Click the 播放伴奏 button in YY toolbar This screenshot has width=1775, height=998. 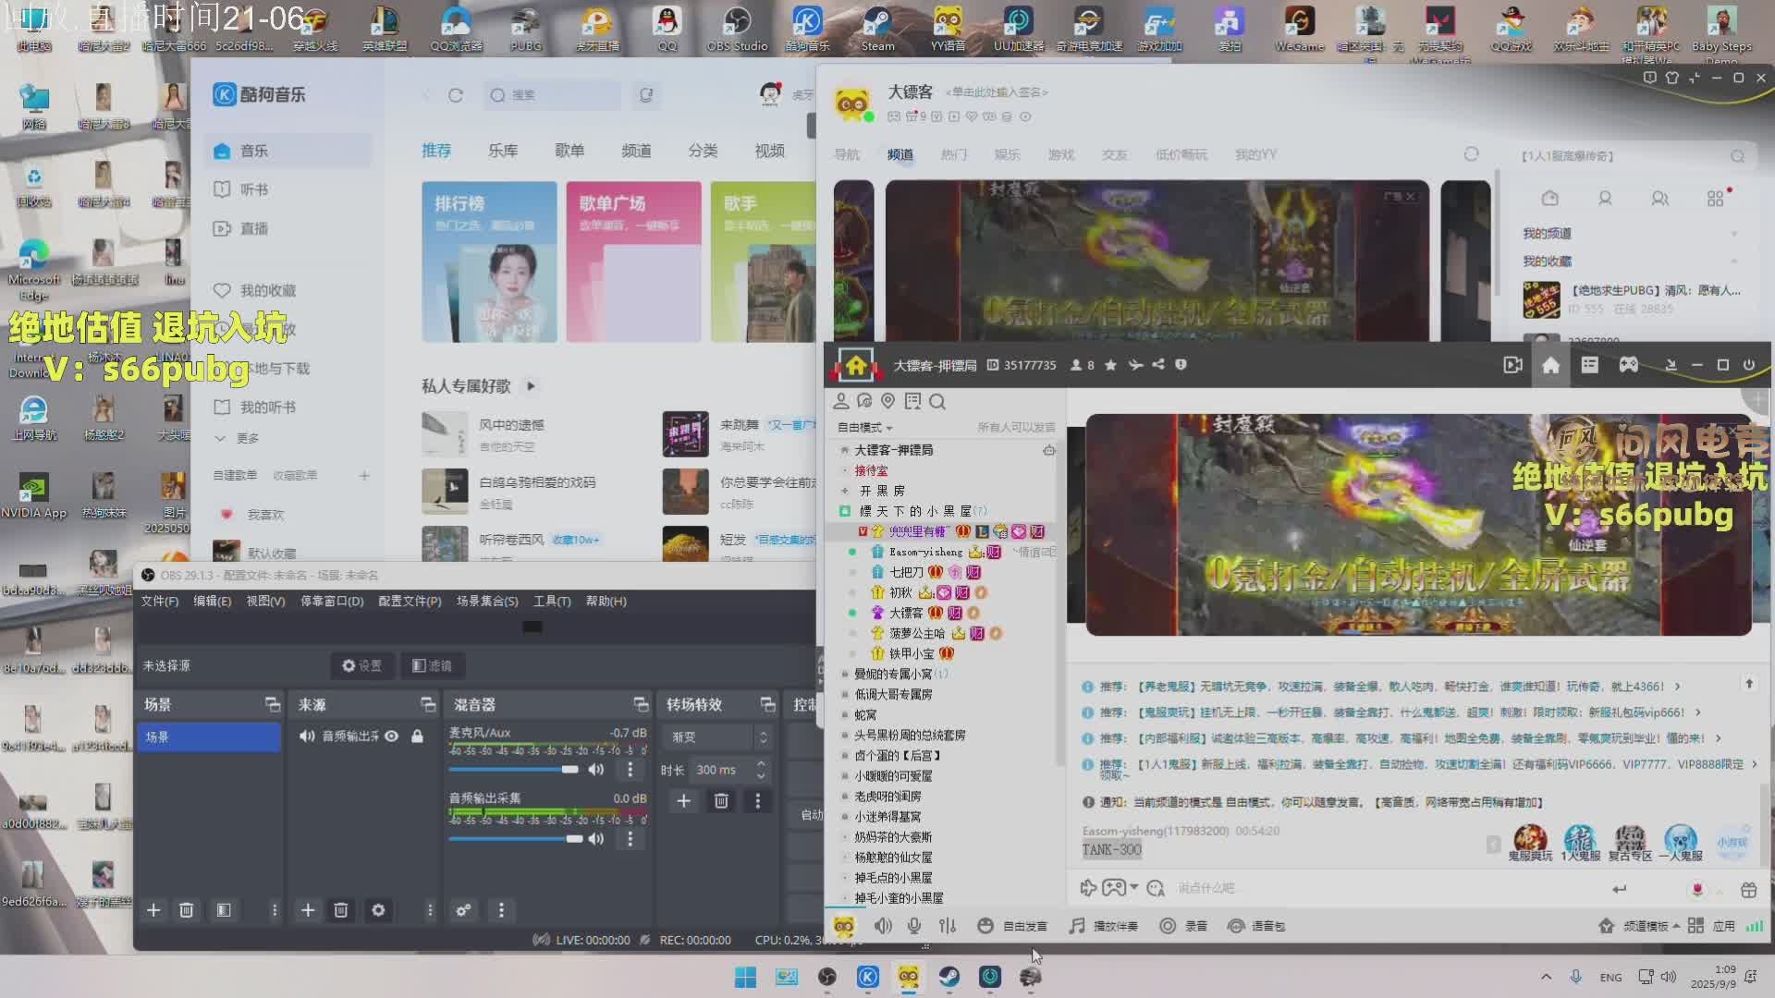pos(1104,926)
